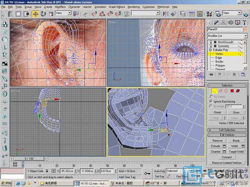This screenshot has height=187, width=250.
Task: Click Set Keys large key icon
Action: (x=147, y=174)
